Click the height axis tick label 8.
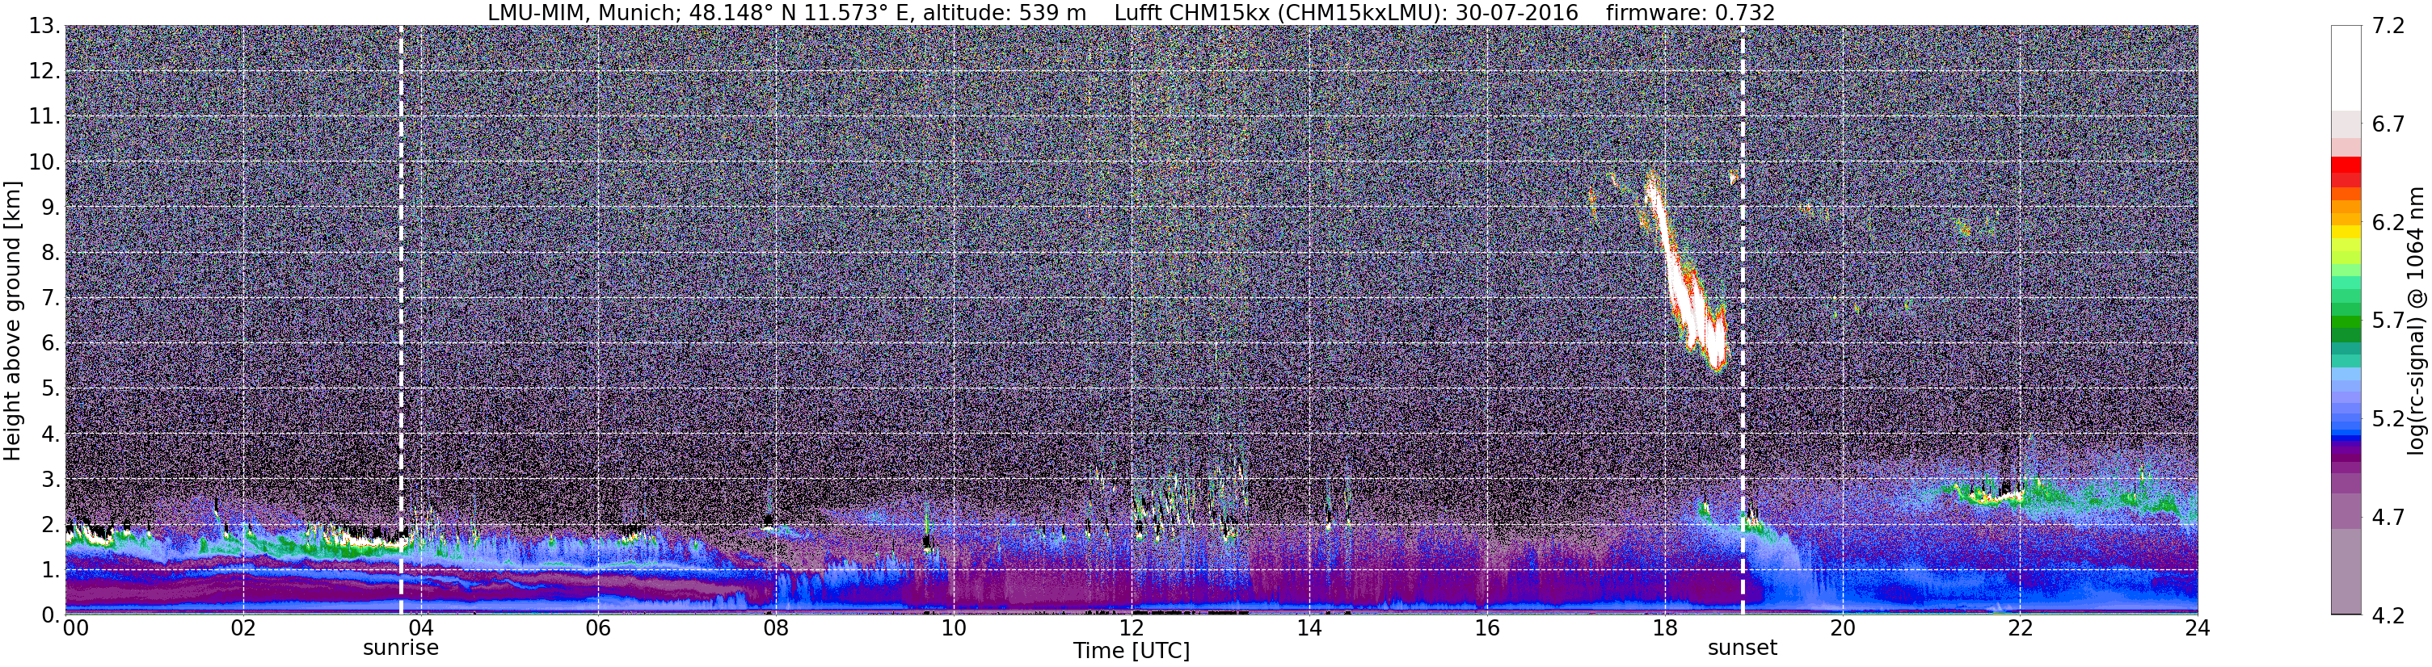Image resolution: width=2432 pixels, height=667 pixels. coord(50,253)
